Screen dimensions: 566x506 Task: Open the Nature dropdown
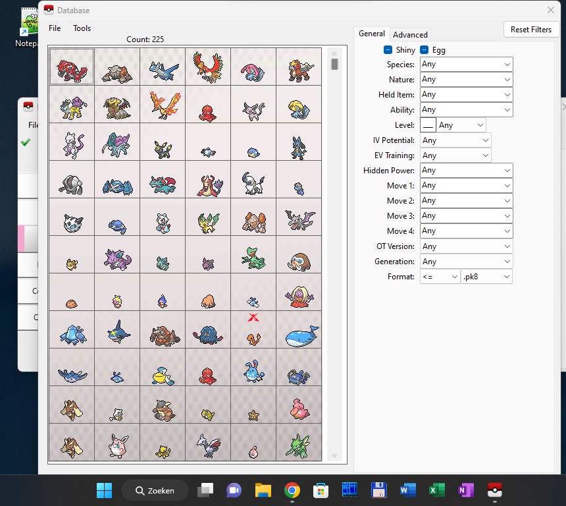coord(466,80)
